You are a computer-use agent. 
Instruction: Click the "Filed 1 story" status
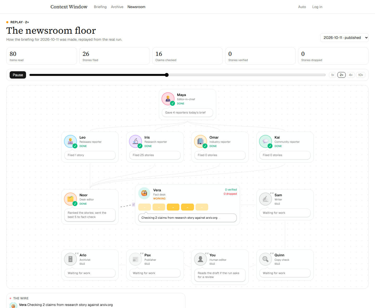[x=76, y=155]
